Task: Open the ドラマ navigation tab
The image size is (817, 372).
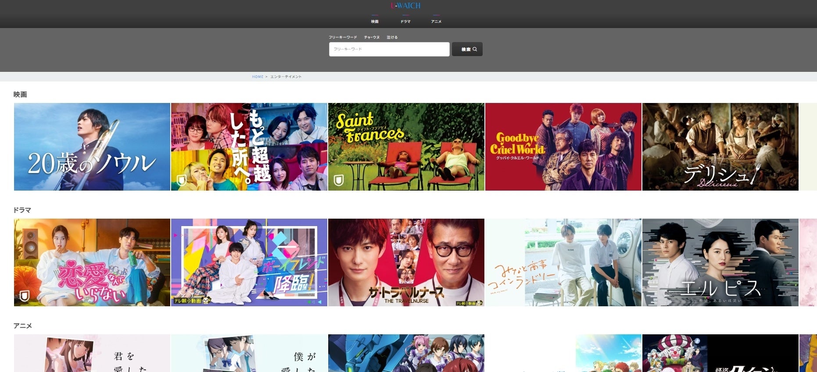Action: pos(405,21)
